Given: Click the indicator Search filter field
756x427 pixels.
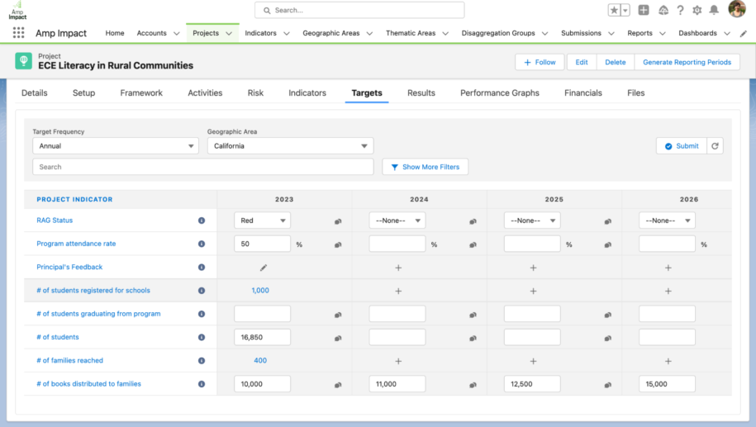Looking at the screenshot, I should 203,167.
